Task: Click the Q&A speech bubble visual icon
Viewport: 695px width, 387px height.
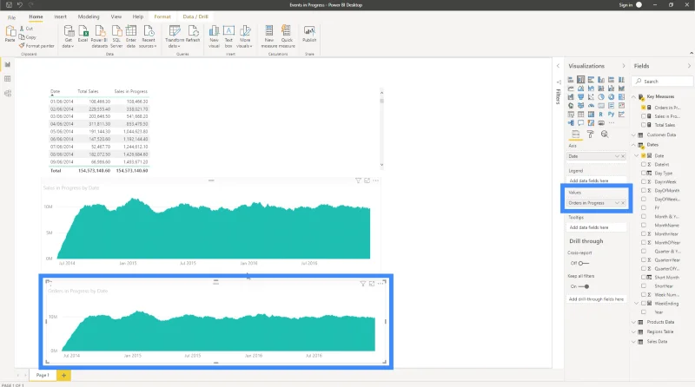Action: (580, 123)
